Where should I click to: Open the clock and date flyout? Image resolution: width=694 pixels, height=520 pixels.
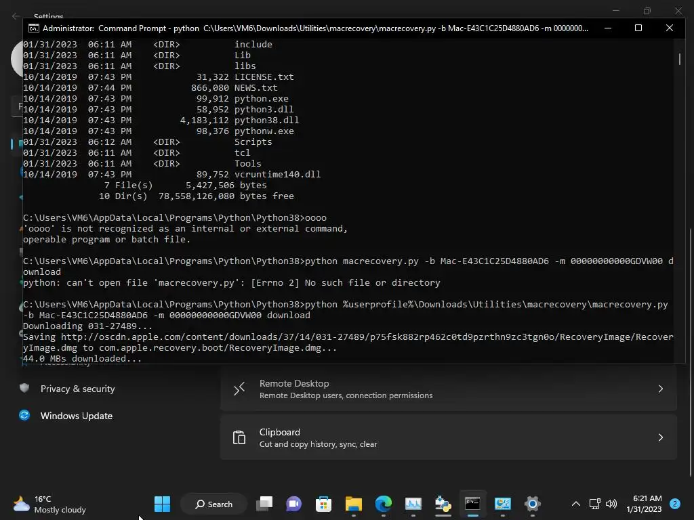tap(645, 504)
